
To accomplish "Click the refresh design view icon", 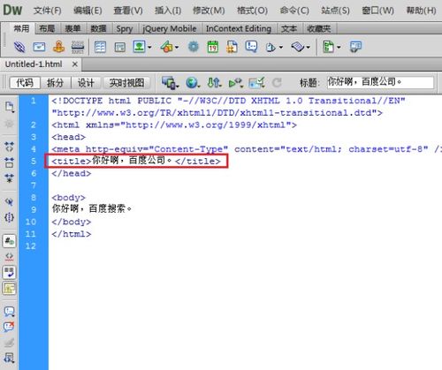I will [x=277, y=83].
